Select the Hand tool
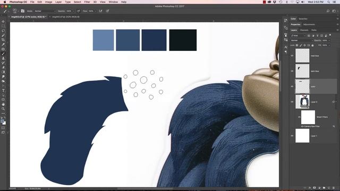This screenshot has width=340, height=191. click(x=3, y=105)
